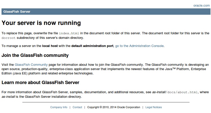Click the 'default administration port' bold text
Viewport: 211px width, 113px height.
tap(92, 46)
